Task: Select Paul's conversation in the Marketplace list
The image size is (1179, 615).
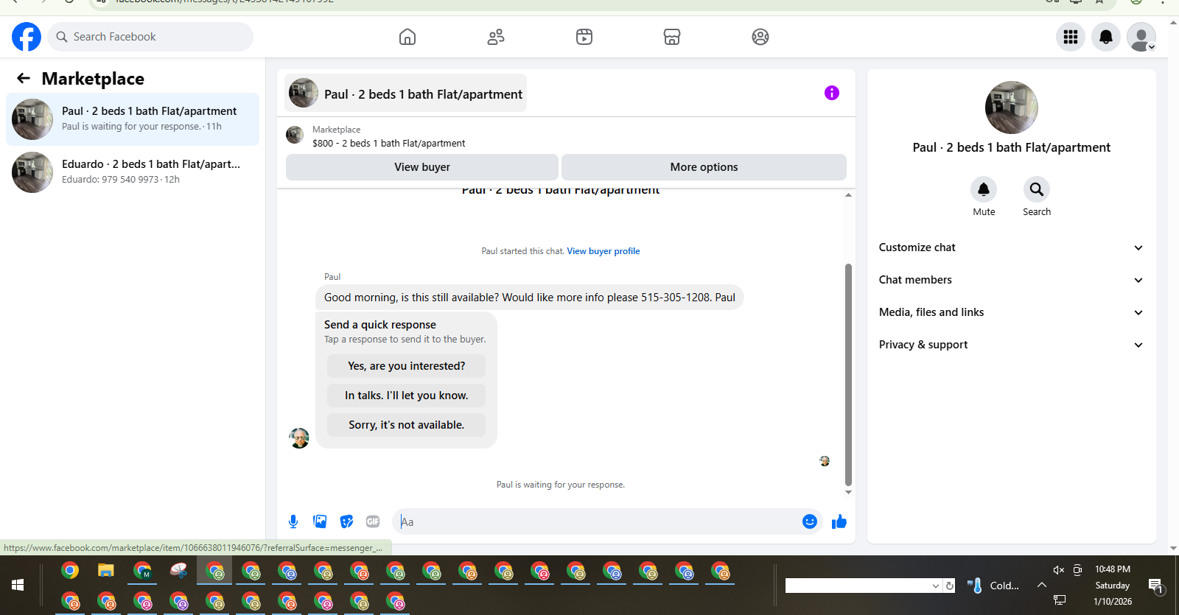Action: point(133,119)
